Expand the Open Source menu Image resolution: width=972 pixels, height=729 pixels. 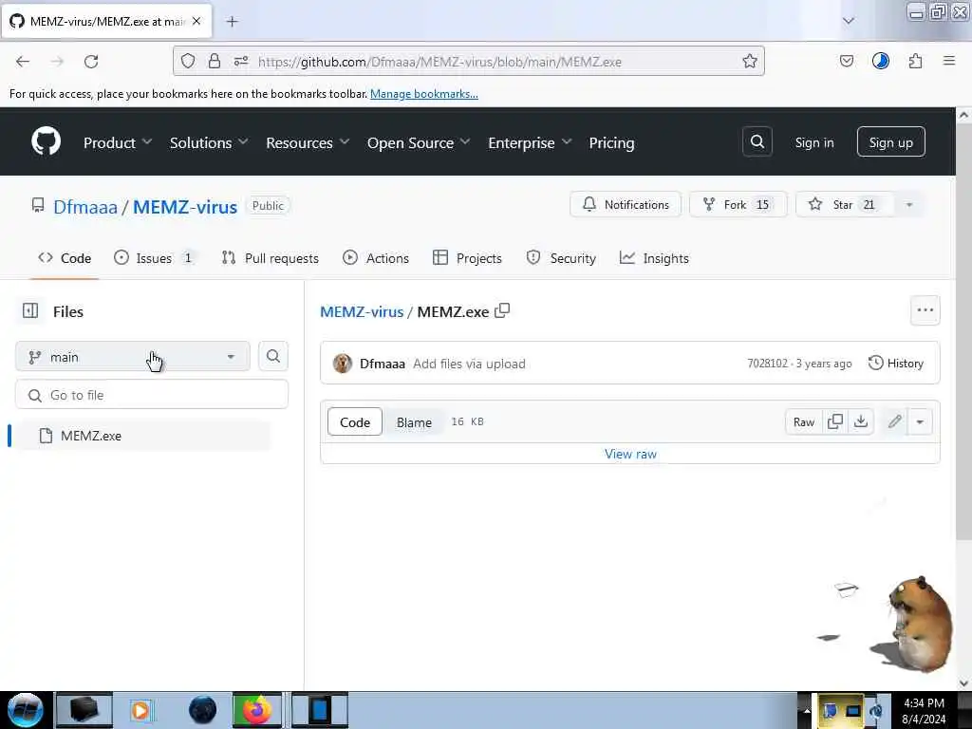419,142
